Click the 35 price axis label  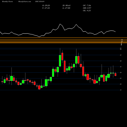point(121,67)
